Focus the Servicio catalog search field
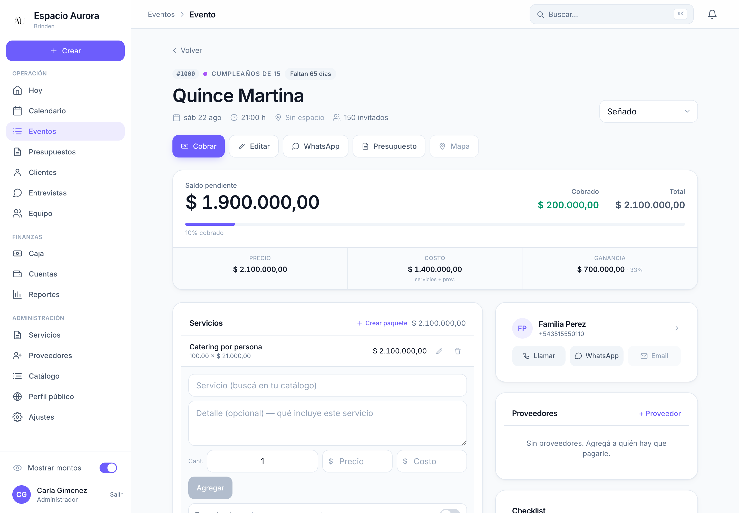This screenshot has height=513, width=739. (327, 386)
